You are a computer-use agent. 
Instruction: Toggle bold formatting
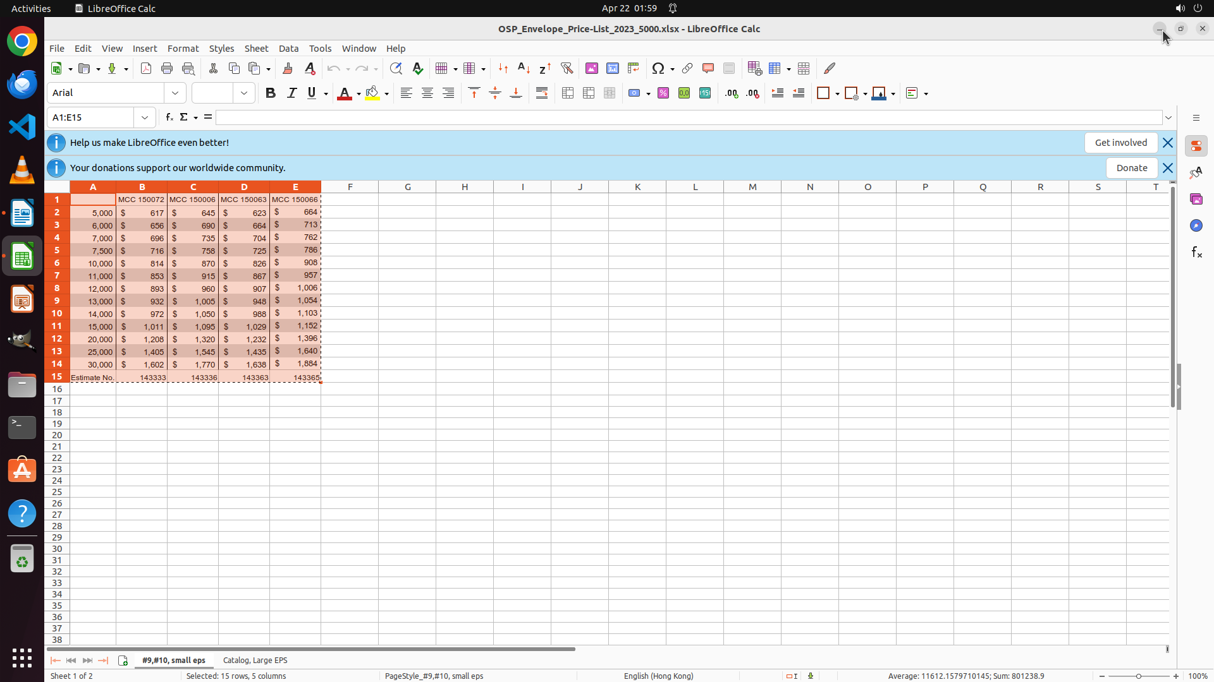coord(271,93)
